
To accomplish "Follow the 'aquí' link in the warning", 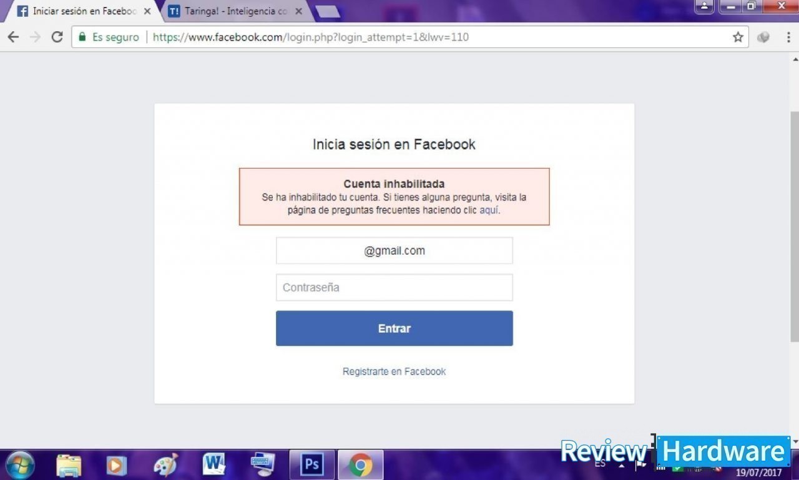I will 489,210.
